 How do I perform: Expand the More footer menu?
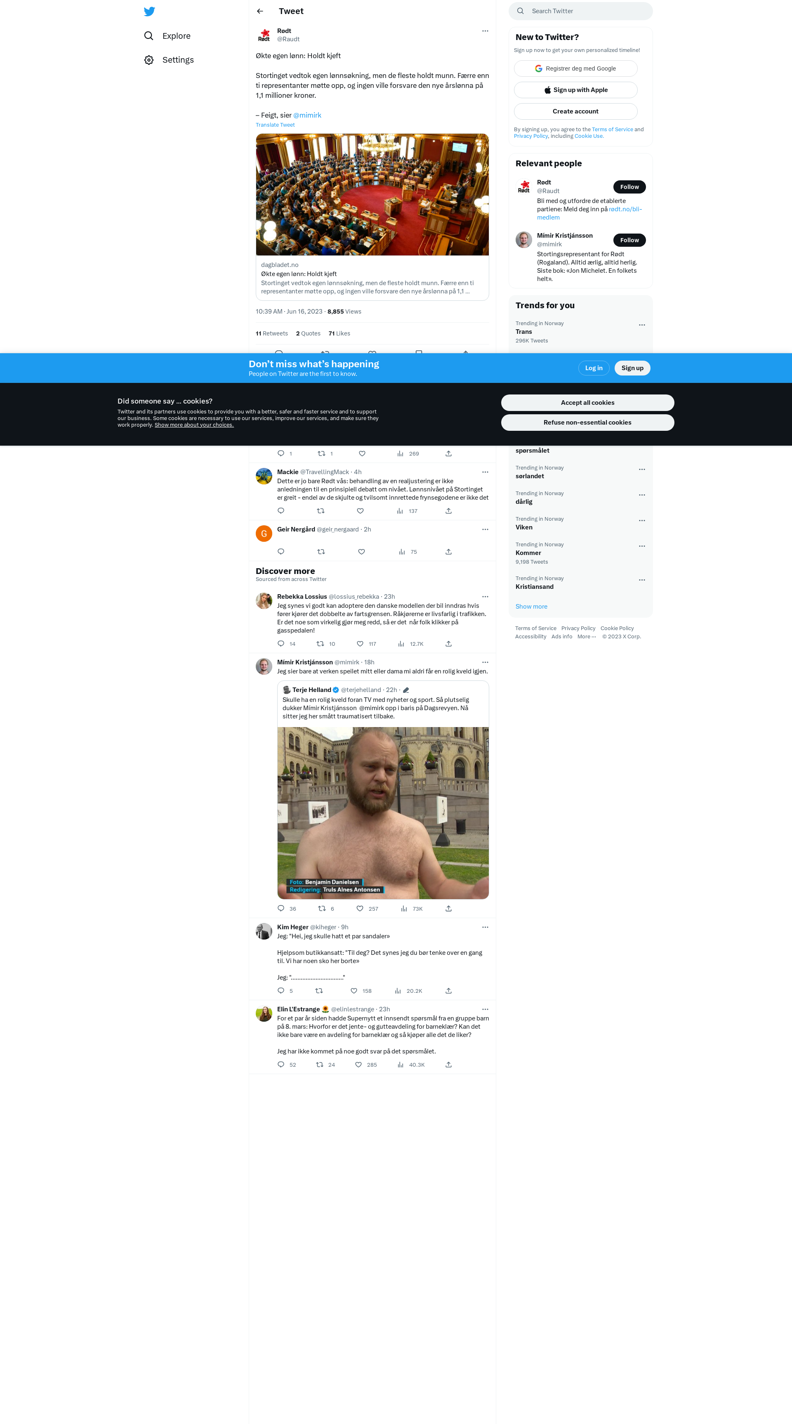pos(587,636)
